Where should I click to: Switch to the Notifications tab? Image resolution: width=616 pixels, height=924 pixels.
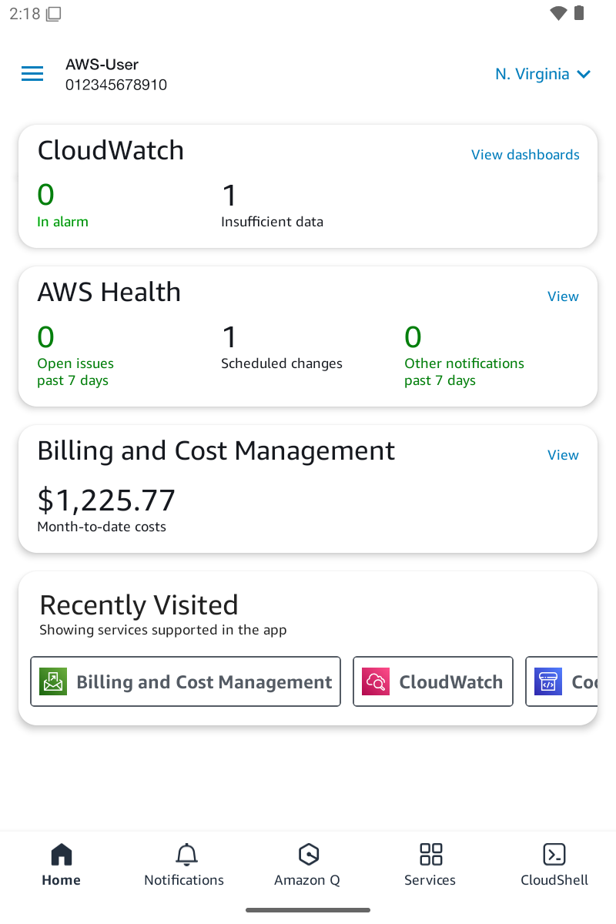coord(184,865)
